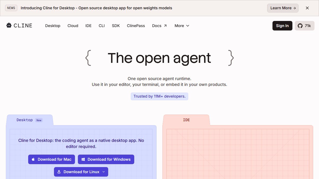Open the IDE nav link

pos(89,26)
